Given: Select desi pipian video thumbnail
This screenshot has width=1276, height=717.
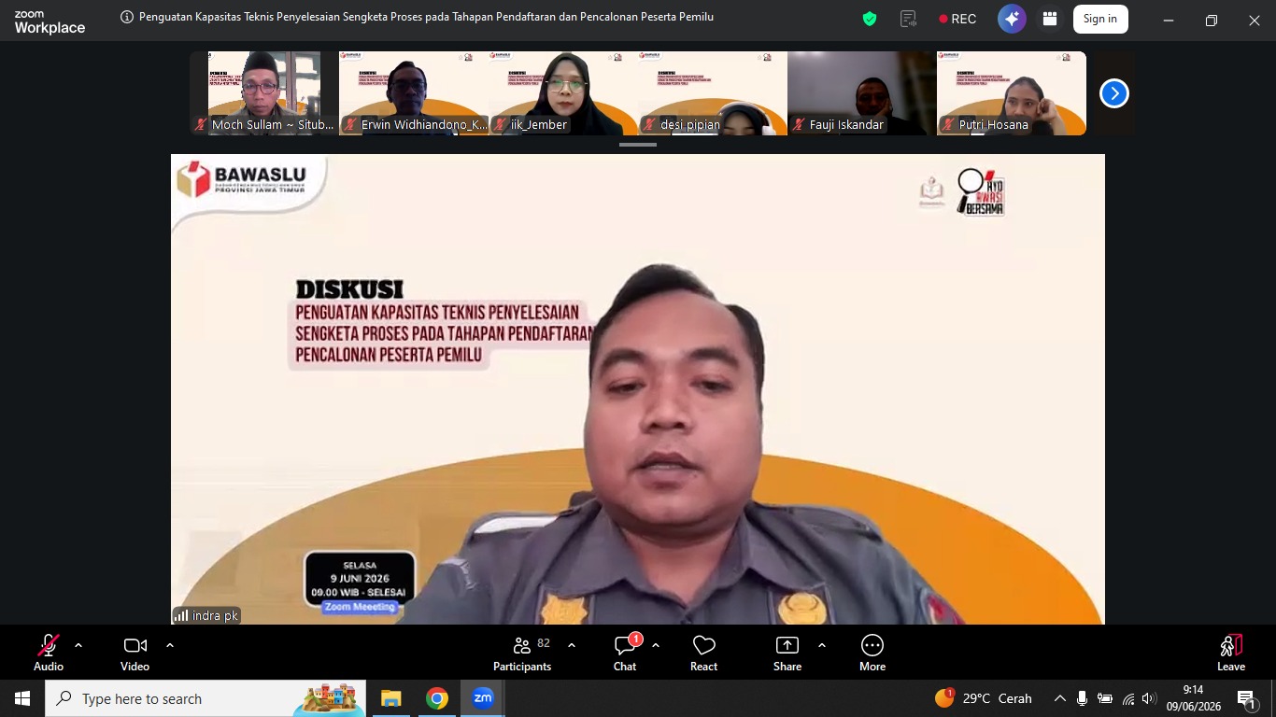Looking at the screenshot, I should coord(712,93).
